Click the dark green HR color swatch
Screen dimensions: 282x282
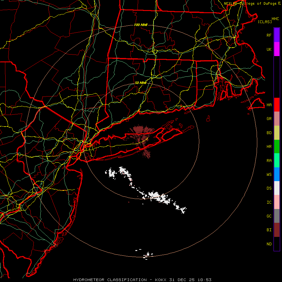(x=277, y=147)
